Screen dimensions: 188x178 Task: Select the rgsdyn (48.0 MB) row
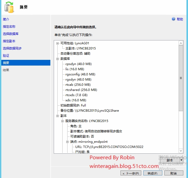[x=78, y=80]
